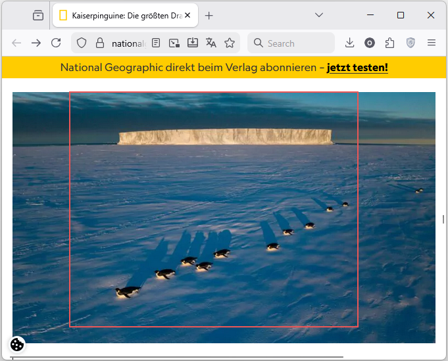
Task: Go forward one page
Action: 36,43
